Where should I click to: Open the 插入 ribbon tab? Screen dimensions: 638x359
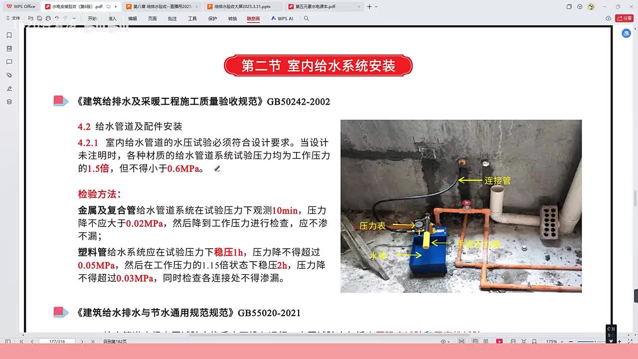[x=113, y=18]
